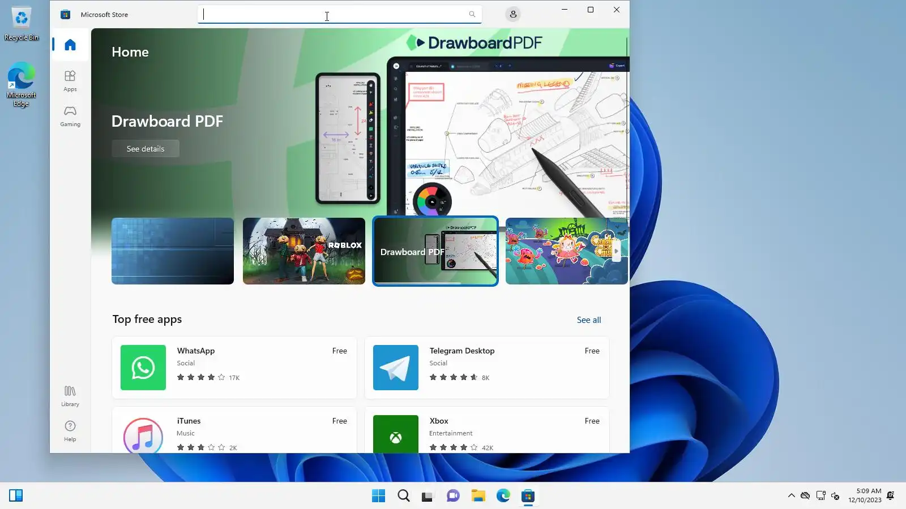Screen dimensions: 906x509
Task: Open the clock and date flyout
Action: pos(865,495)
